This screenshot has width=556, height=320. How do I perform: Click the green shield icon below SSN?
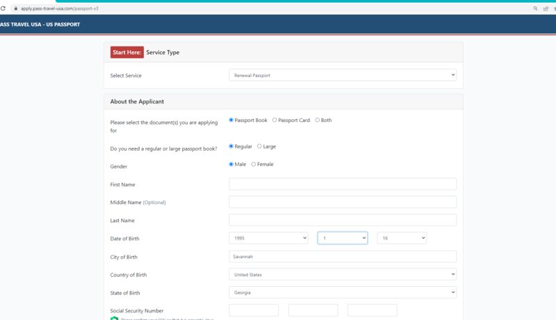coord(114,318)
